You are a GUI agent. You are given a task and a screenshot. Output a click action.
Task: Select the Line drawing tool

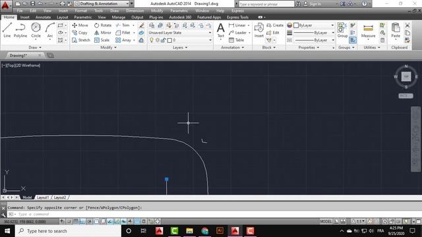point(7,30)
